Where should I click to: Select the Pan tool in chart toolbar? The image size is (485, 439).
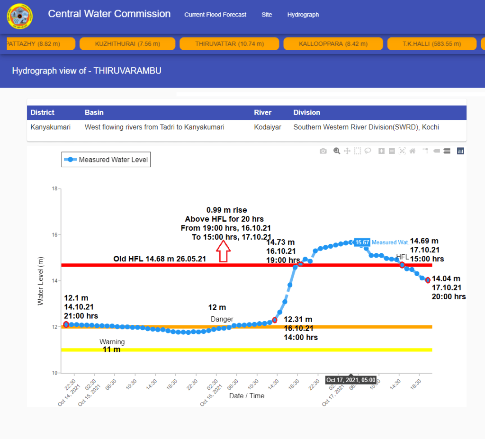pos(347,151)
